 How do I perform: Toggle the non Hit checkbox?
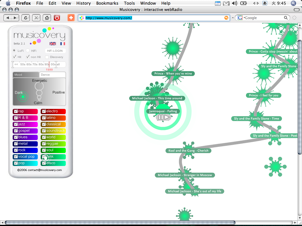coord(28,57)
